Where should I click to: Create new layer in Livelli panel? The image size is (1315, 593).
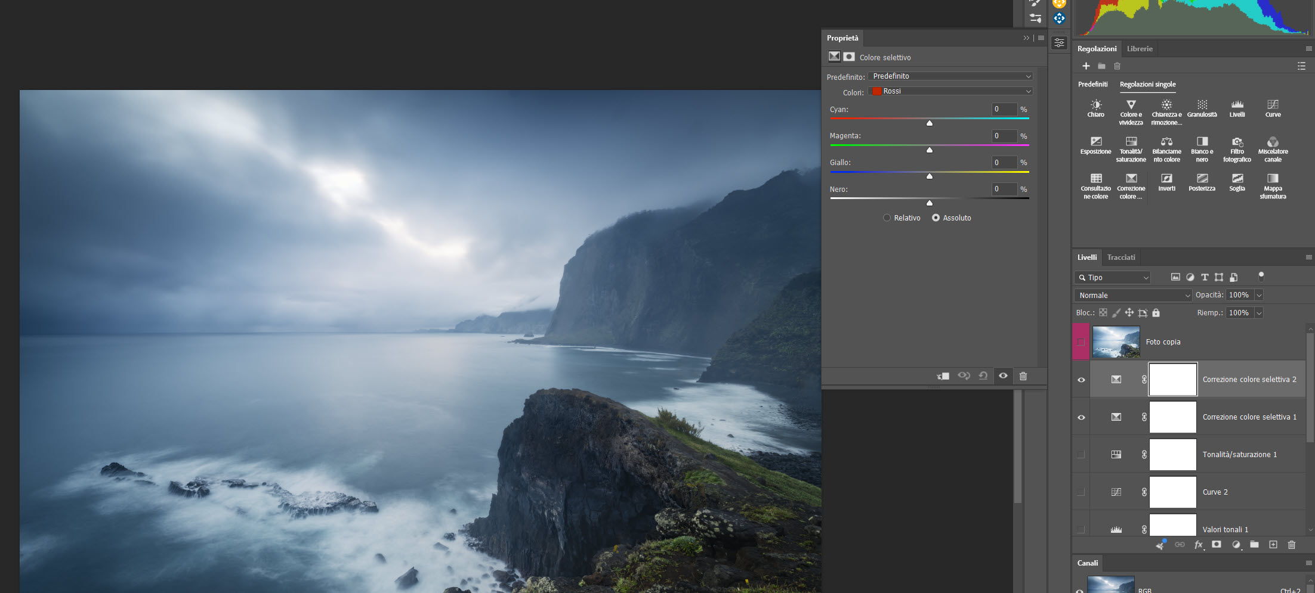(x=1273, y=545)
